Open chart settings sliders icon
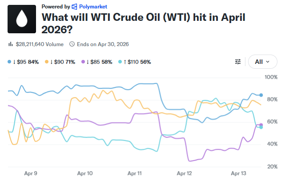This screenshot has height=181, width=285. [238, 62]
